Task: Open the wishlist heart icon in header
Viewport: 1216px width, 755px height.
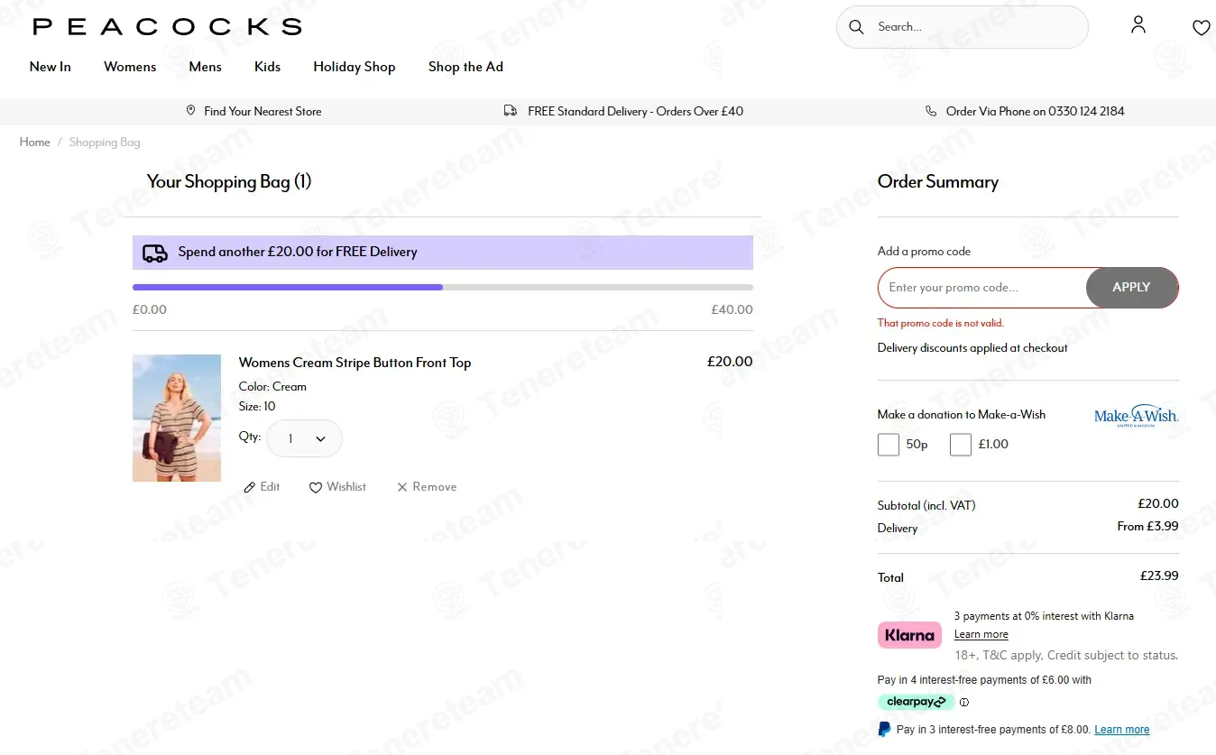Action: coord(1201,28)
